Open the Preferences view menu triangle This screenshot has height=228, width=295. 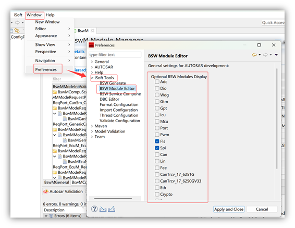click(276, 55)
